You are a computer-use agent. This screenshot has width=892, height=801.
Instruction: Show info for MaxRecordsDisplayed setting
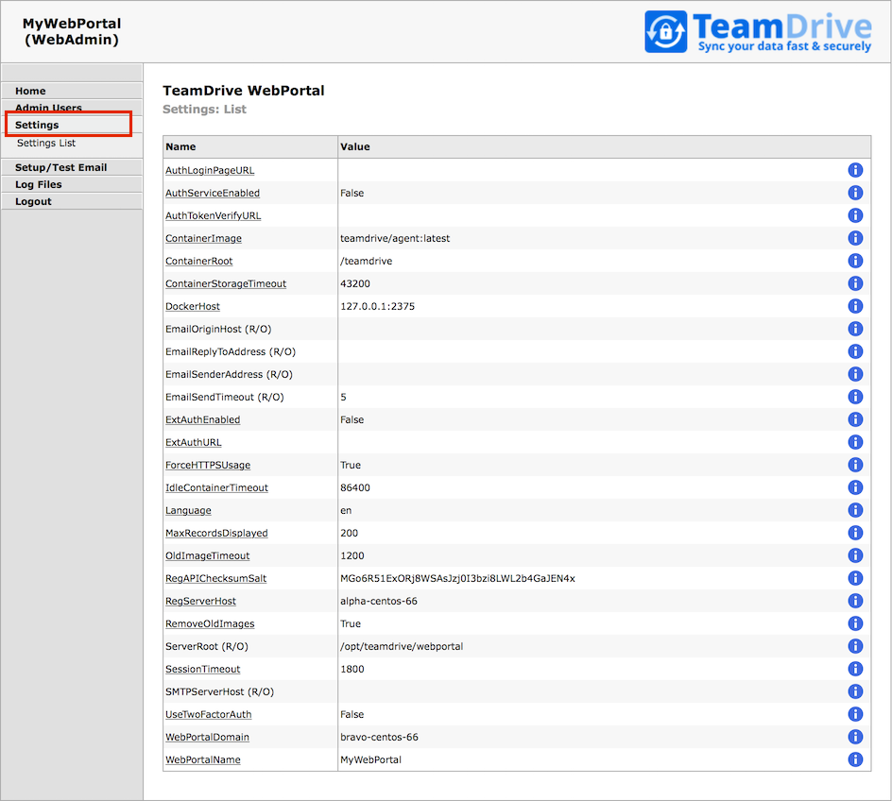855,533
